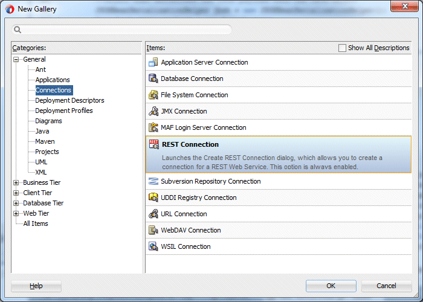Select URL Connection item text
423x302 pixels.
click(x=184, y=214)
